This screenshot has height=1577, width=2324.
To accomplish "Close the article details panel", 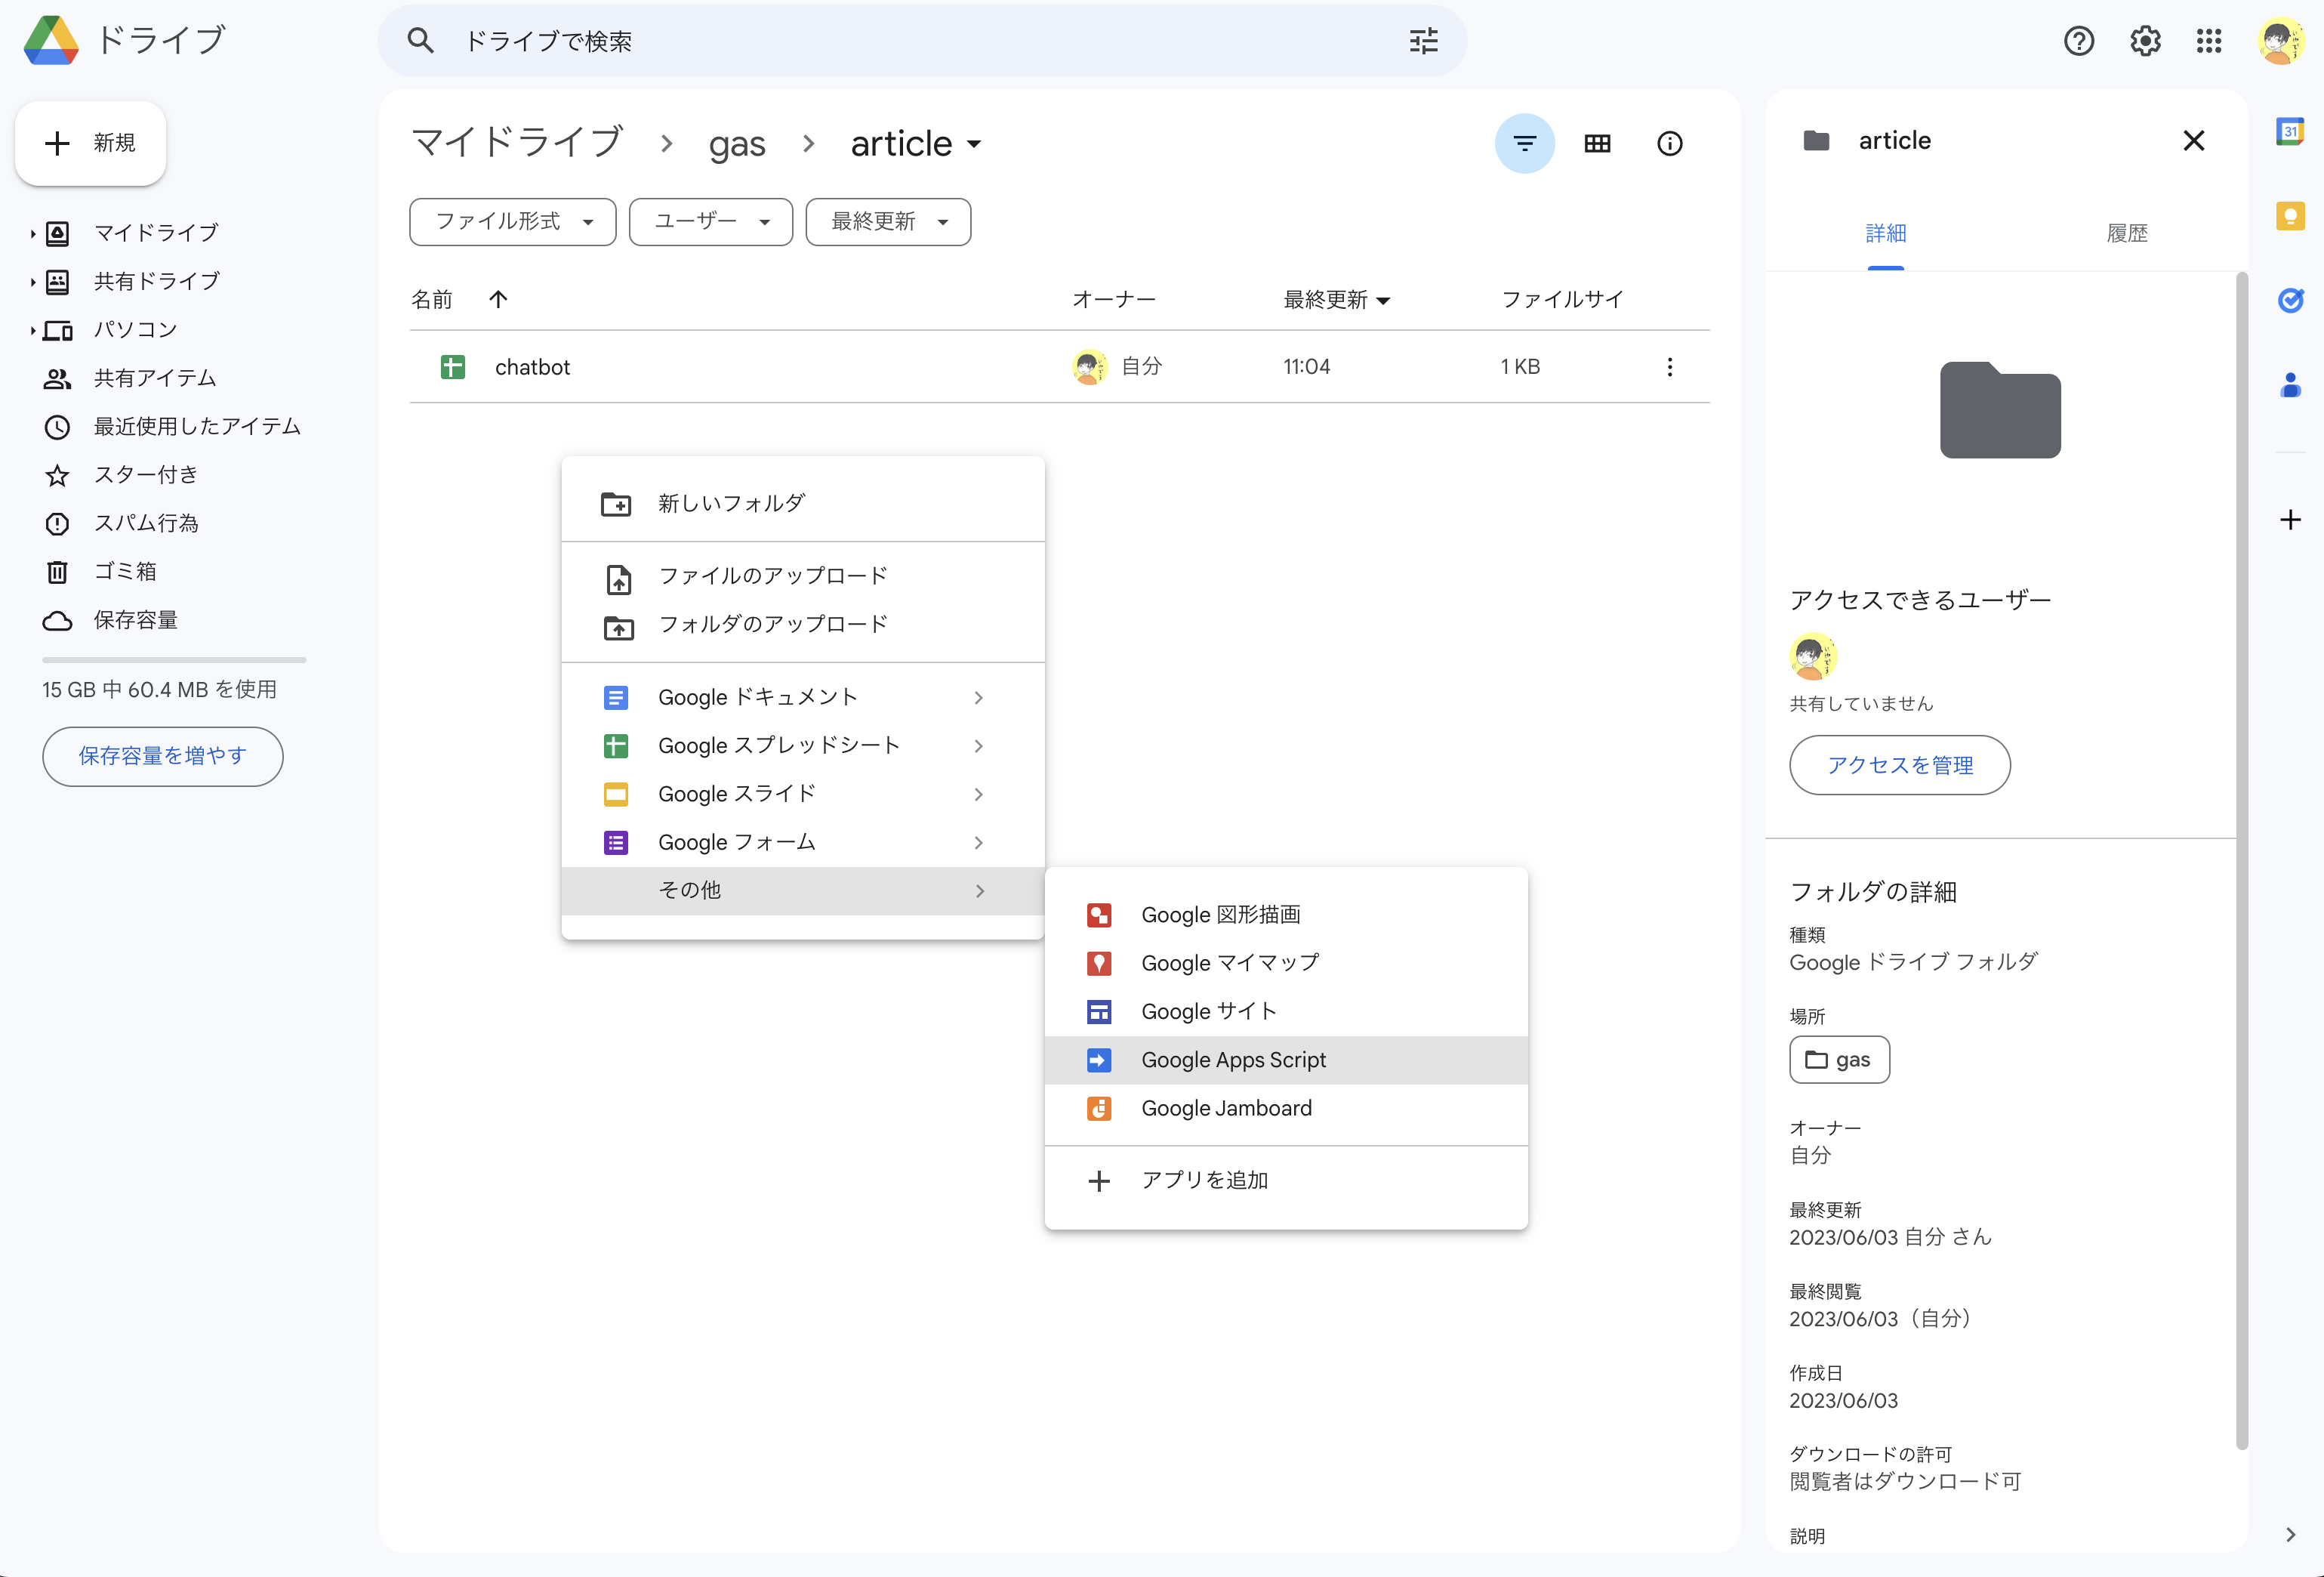I will point(2193,141).
